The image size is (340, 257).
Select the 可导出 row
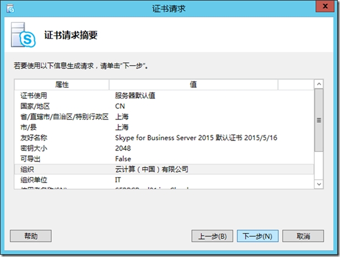pos(164,159)
